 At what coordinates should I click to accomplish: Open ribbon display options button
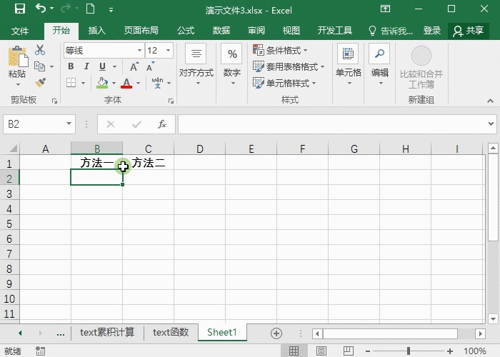pyautogui.click(x=385, y=9)
